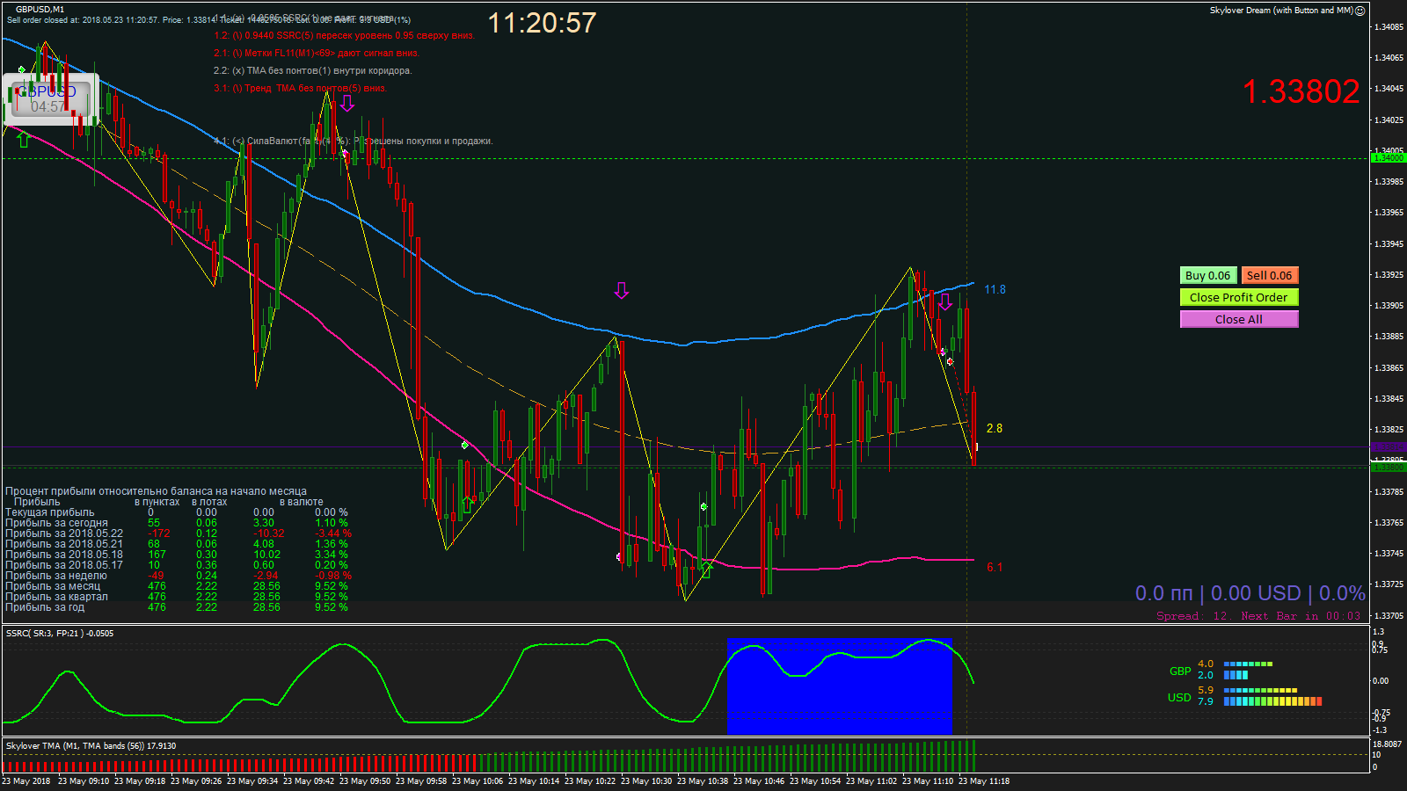
Task: Click the smiley face icon beside Skylover Dream
Action: pos(1360,11)
